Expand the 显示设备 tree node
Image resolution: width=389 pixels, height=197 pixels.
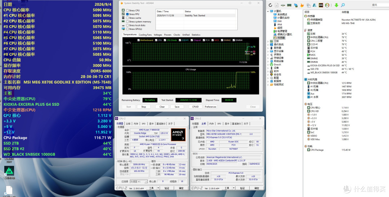268,51
